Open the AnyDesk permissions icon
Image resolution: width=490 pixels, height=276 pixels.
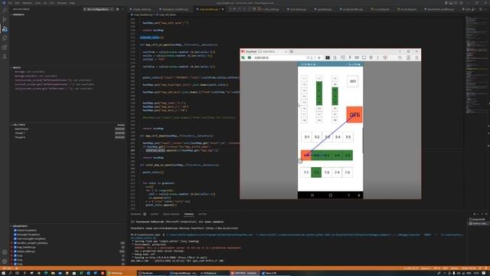(371, 58)
